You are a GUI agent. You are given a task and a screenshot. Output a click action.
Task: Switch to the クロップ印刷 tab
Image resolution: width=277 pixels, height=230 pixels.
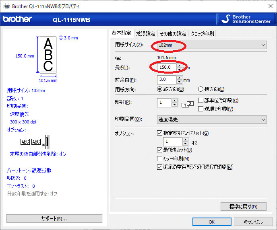tap(202, 33)
